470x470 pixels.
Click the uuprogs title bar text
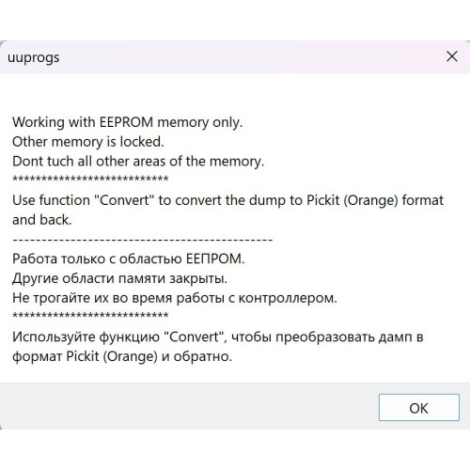click(x=34, y=58)
